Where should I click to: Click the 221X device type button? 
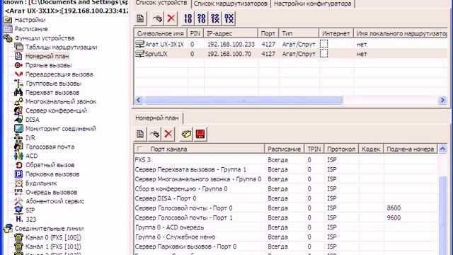pyautogui.click(x=215, y=18)
